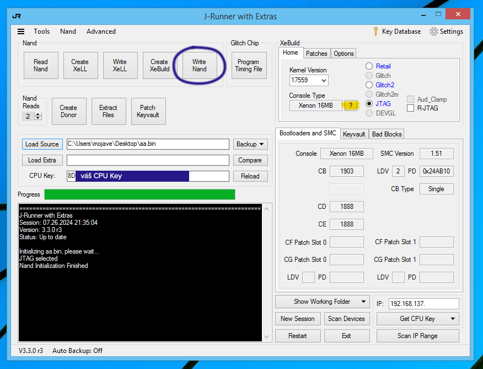
Task: Open the Advanced menu
Action: tap(101, 31)
